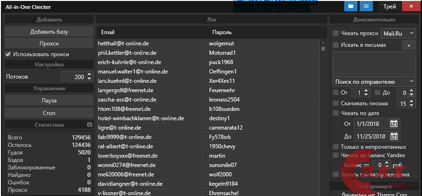This screenshot has width=422, height=196.
Task: Increase the От counter value
Action: coord(365,91)
